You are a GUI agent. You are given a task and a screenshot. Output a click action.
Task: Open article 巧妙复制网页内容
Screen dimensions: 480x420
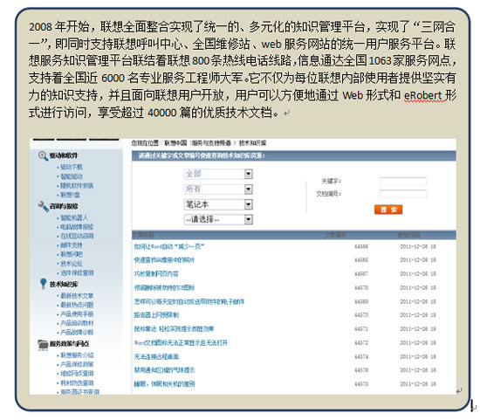(x=156, y=274)
